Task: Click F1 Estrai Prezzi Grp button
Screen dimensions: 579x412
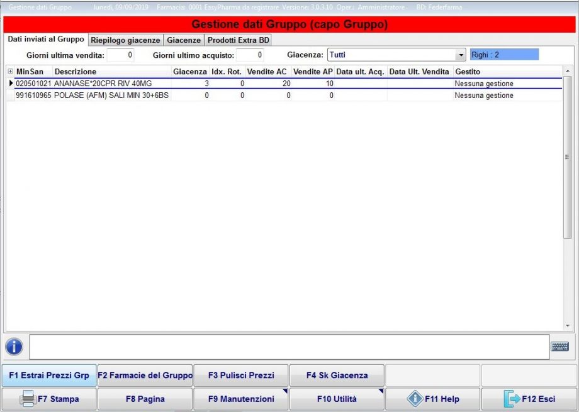Action: point(49,376)
